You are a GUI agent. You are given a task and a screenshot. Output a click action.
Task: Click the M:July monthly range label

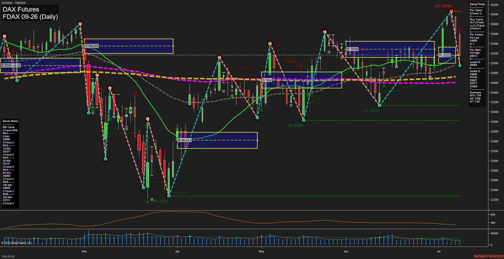click(x=445, y=55)
